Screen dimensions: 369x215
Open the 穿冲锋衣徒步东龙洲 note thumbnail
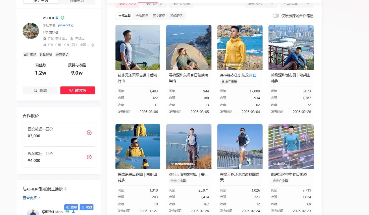point(240,47)
